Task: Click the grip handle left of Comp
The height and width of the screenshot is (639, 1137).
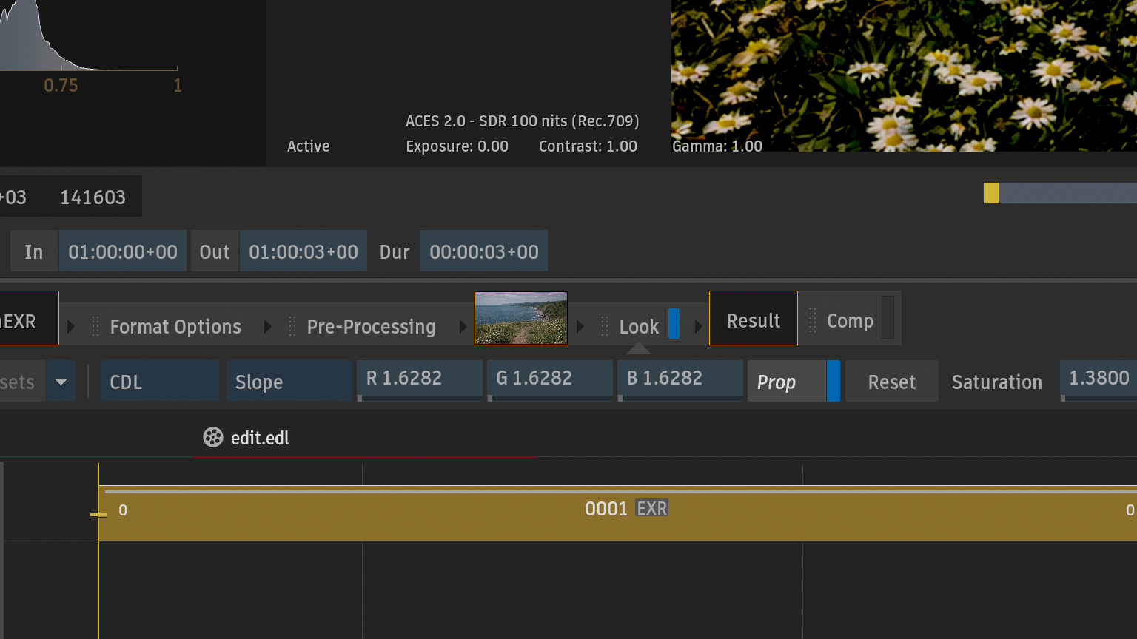Action: point(813,320)
